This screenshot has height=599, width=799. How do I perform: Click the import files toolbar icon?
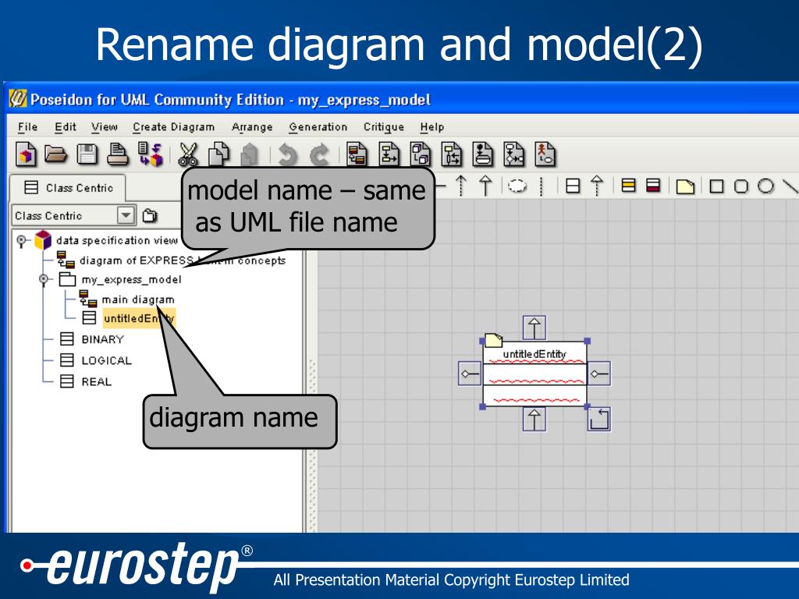click(x=151, y=154)
